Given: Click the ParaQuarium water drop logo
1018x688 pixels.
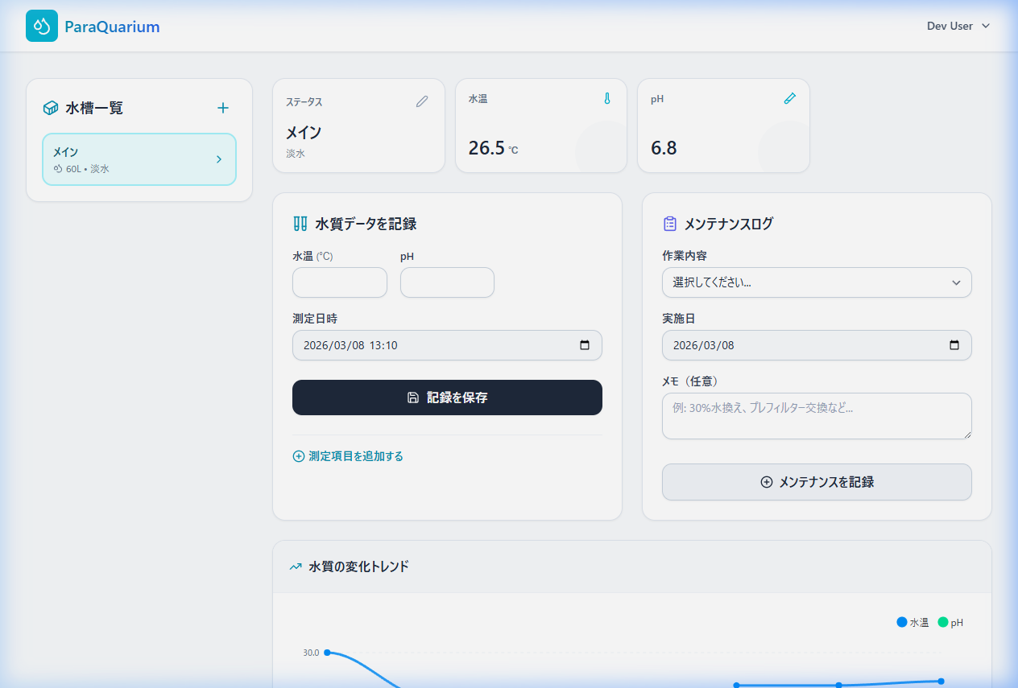Looking at the screenshot, I should pyautogui.click(x=41, y=26).
